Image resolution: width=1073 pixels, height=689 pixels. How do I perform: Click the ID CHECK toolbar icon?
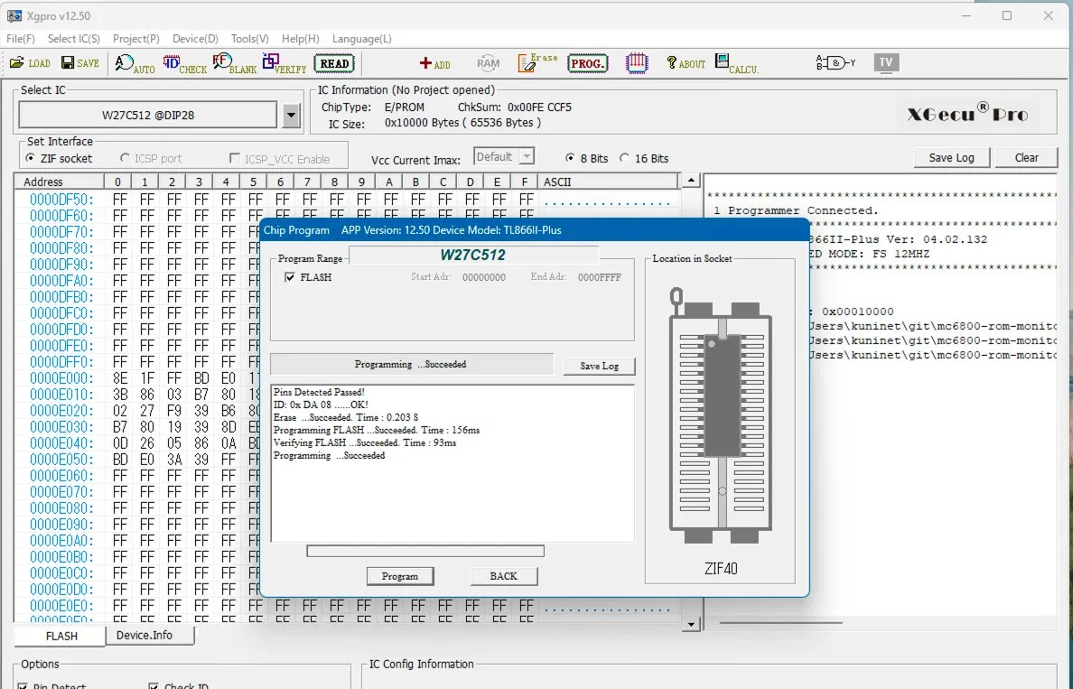[185, 63]
